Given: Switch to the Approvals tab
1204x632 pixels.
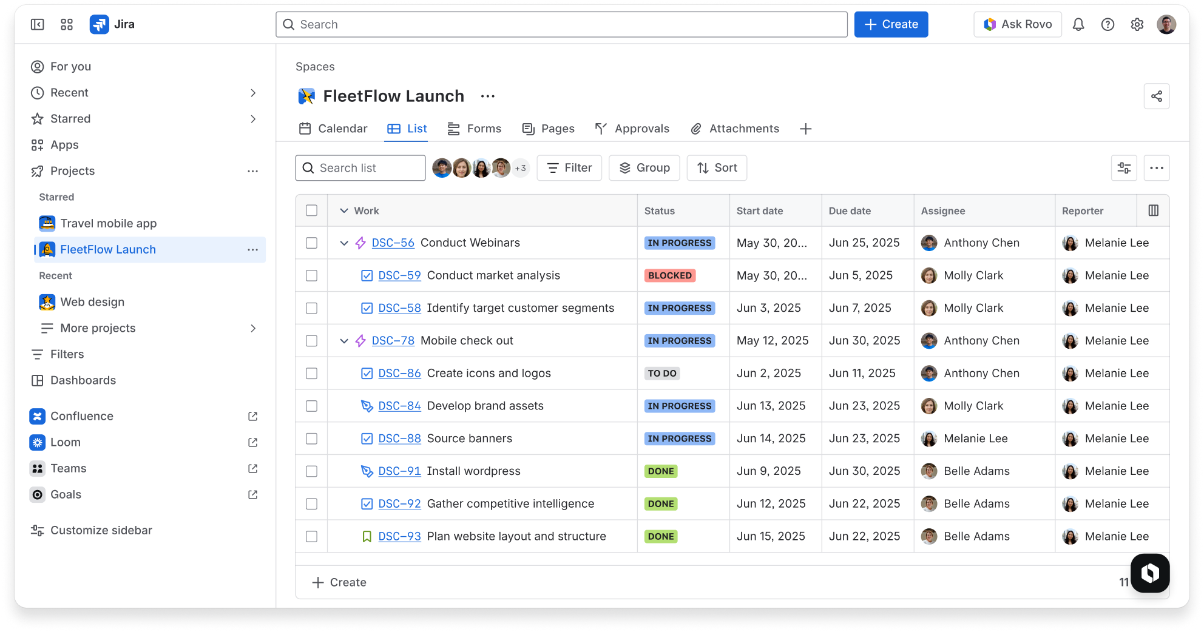Looking at the screenshot, I should click(x=632, y=129).
